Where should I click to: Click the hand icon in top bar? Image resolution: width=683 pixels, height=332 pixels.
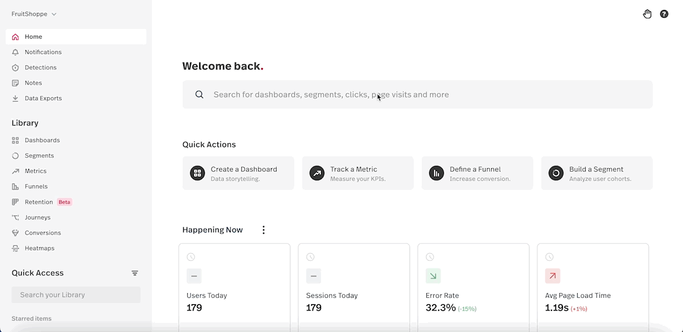tap(647, 14)
